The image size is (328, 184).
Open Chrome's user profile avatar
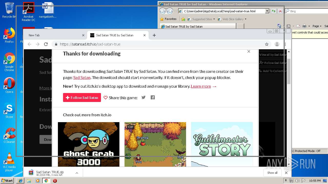(x=277, y=44)
